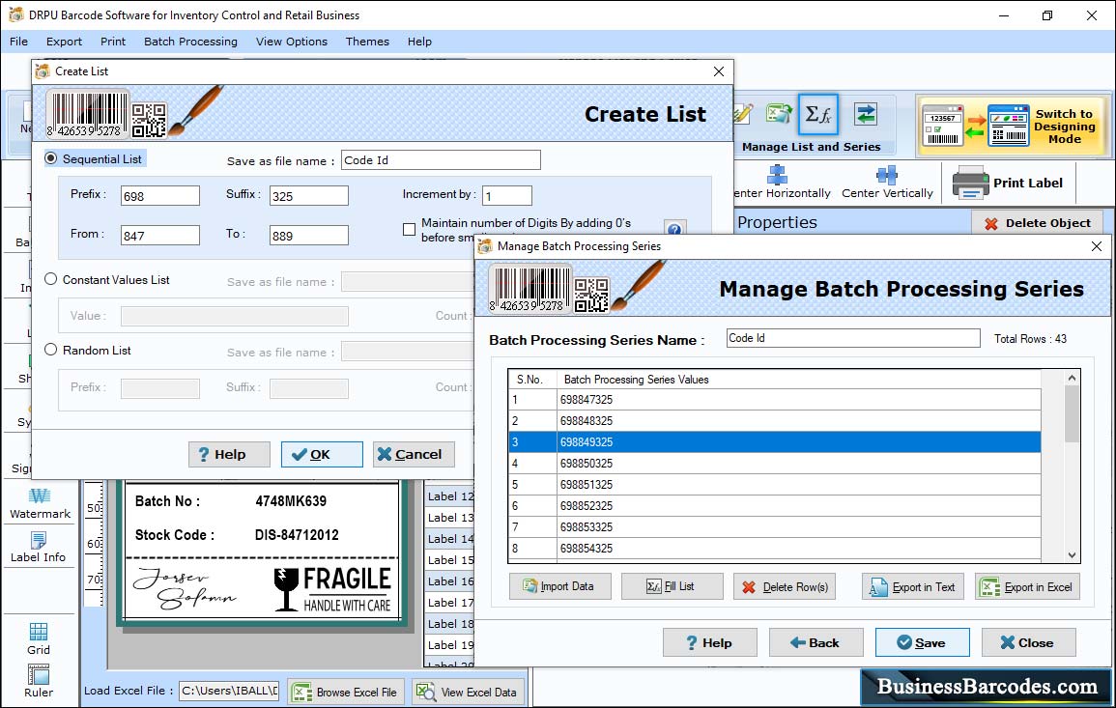The width and height of the screenshot is (1116, 708).
Task: Open the File menu
Action: (18, 42)
